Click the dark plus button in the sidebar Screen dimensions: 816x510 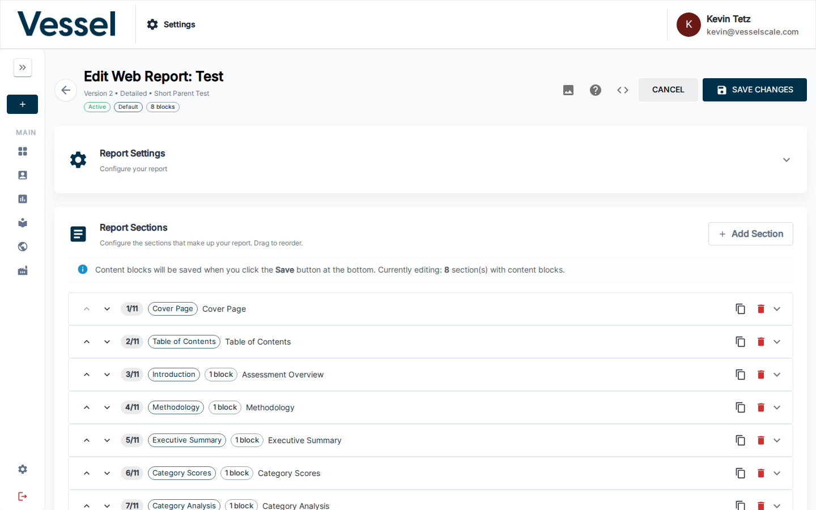tap(22, 104)
